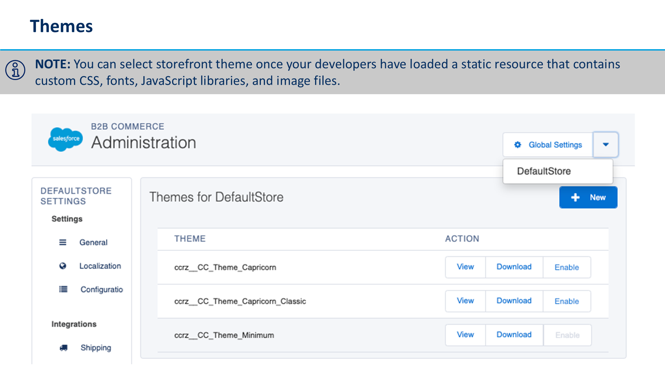The image size is (665, 374).
Task: Download the ccrz__CC_Theme_Capricorn theme
Action: coord(514,267)
